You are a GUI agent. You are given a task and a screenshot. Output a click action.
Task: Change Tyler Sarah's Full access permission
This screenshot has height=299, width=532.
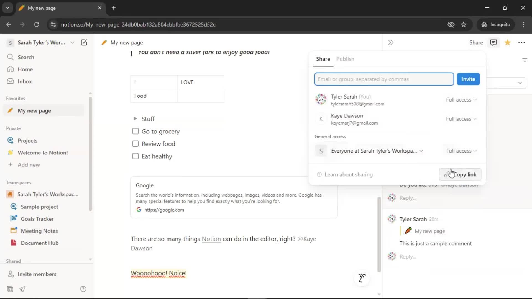tap(461, 100)
